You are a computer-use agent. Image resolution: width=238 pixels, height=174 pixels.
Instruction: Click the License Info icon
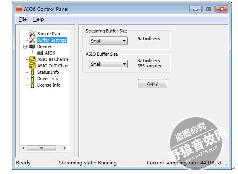(32, 85)
